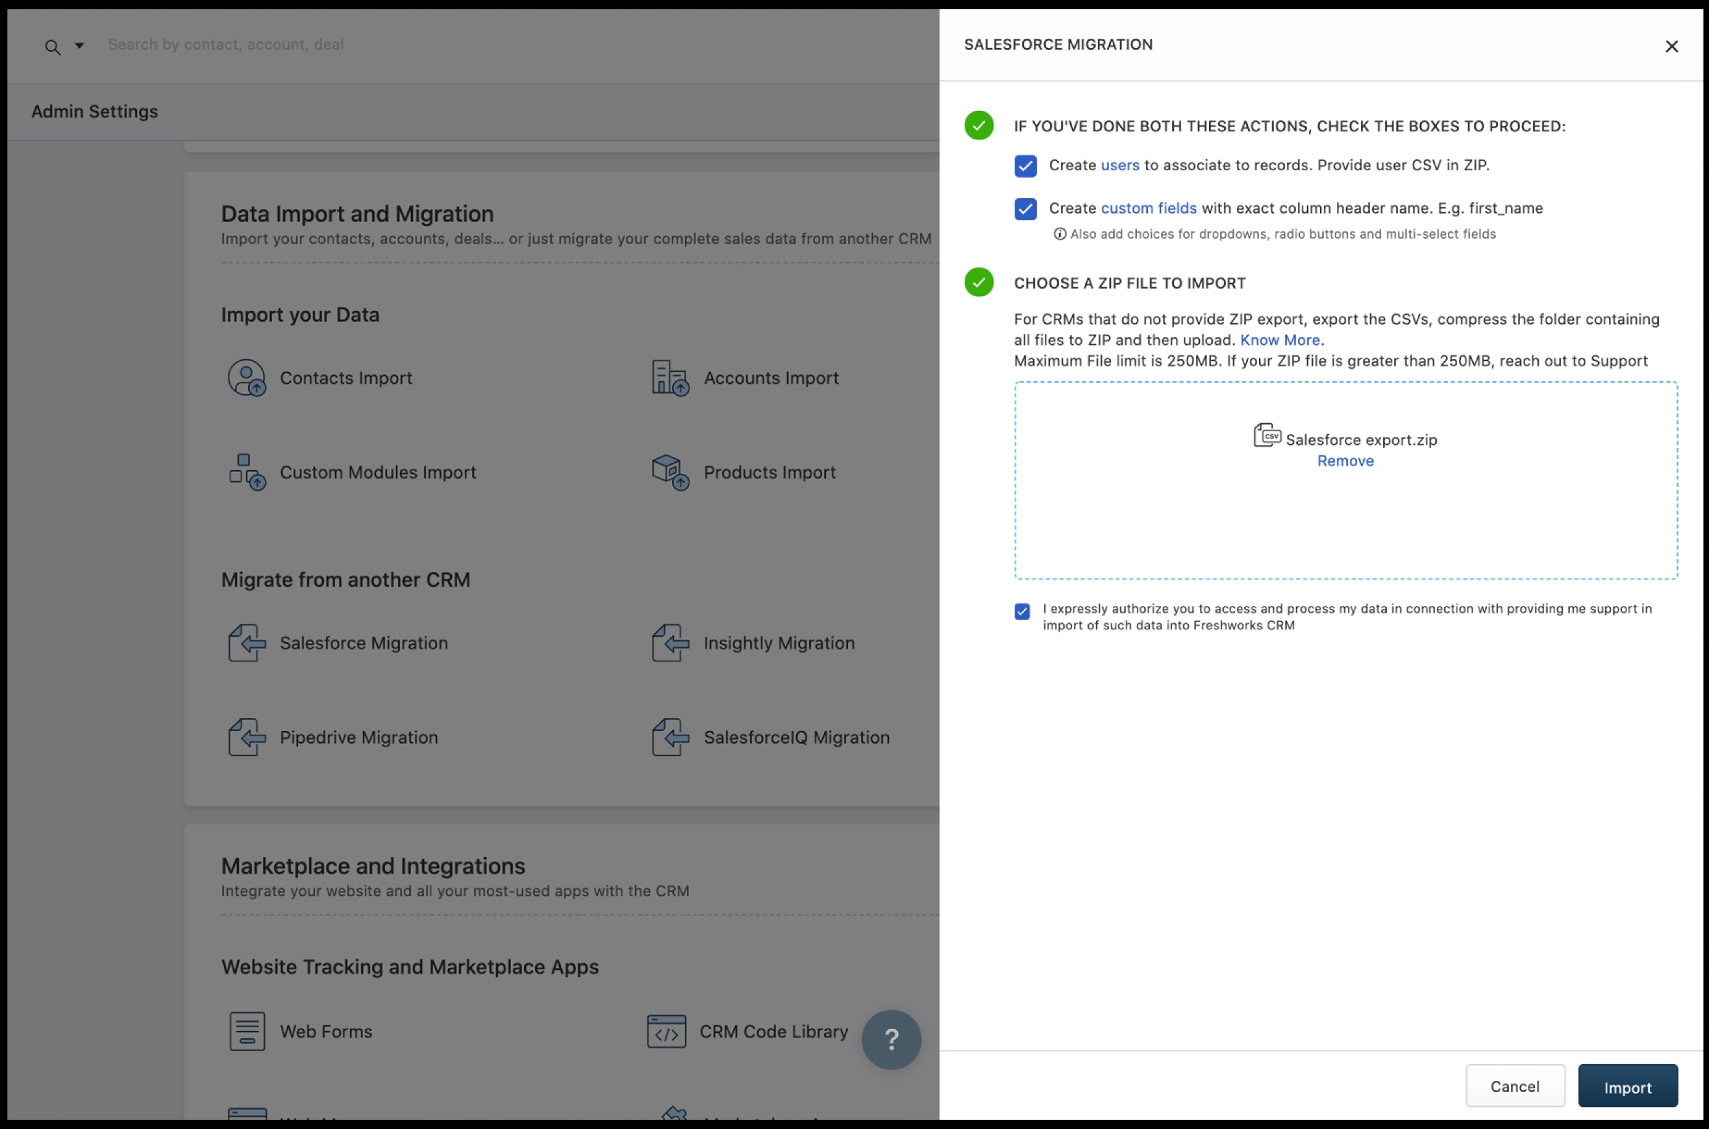Screen dimensions: 1709x1129
Task: Uncheck the Create custom fields checkbox
Action: 1025,210
